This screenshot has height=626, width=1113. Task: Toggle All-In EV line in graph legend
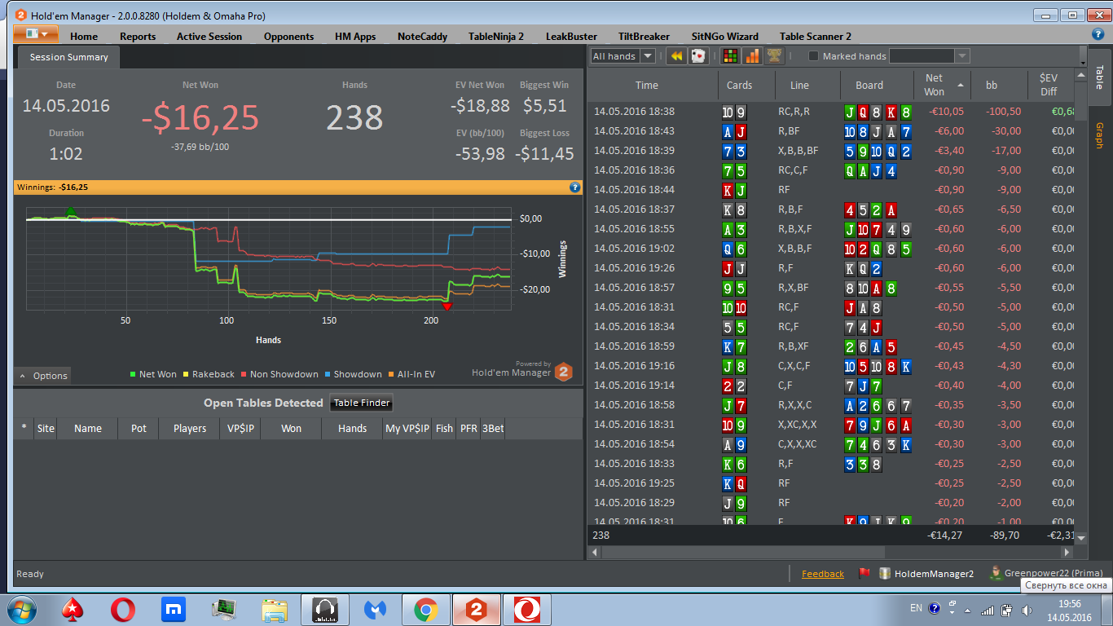[x=411, y=374]
